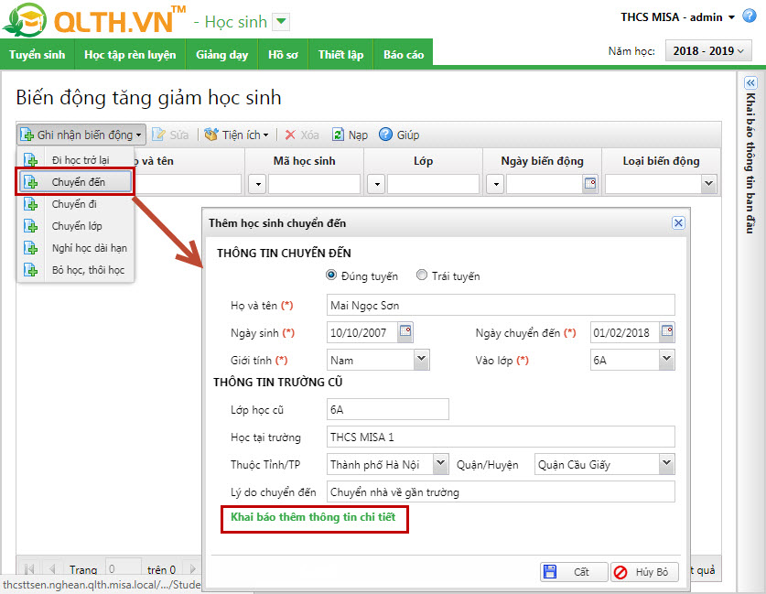Click the Mã học sinh column header
The width and height of the screenshot is (766, 594).
pyautogui.click(x=305, y=161)
